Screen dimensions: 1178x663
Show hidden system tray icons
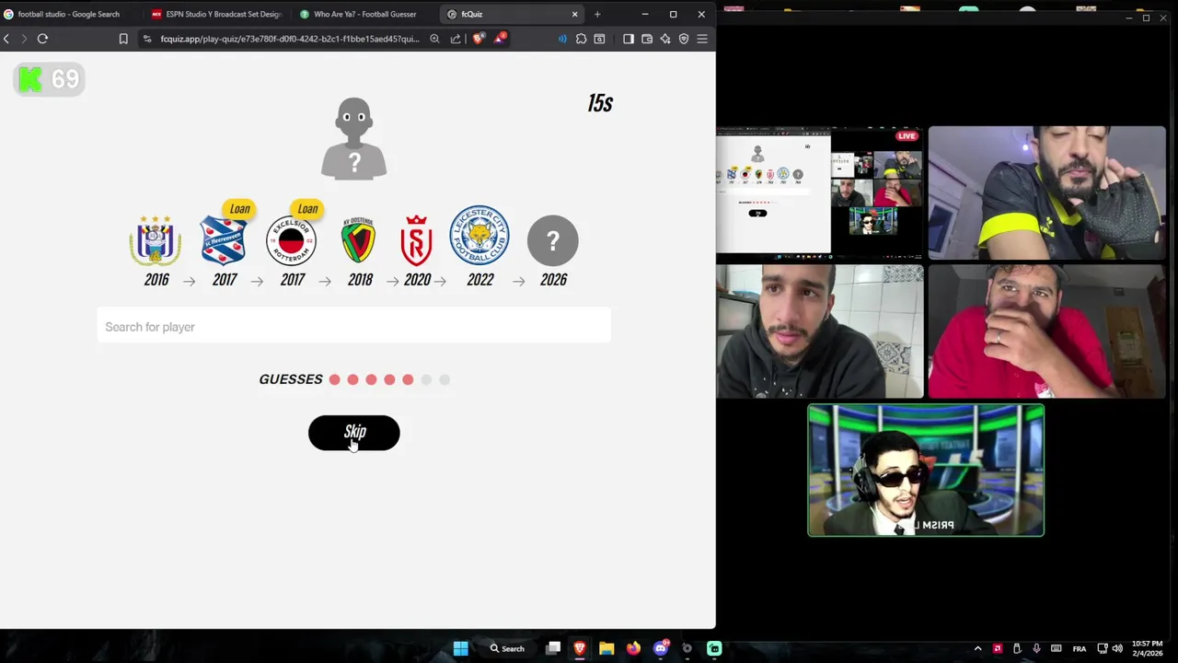click(x=977, y=648)
